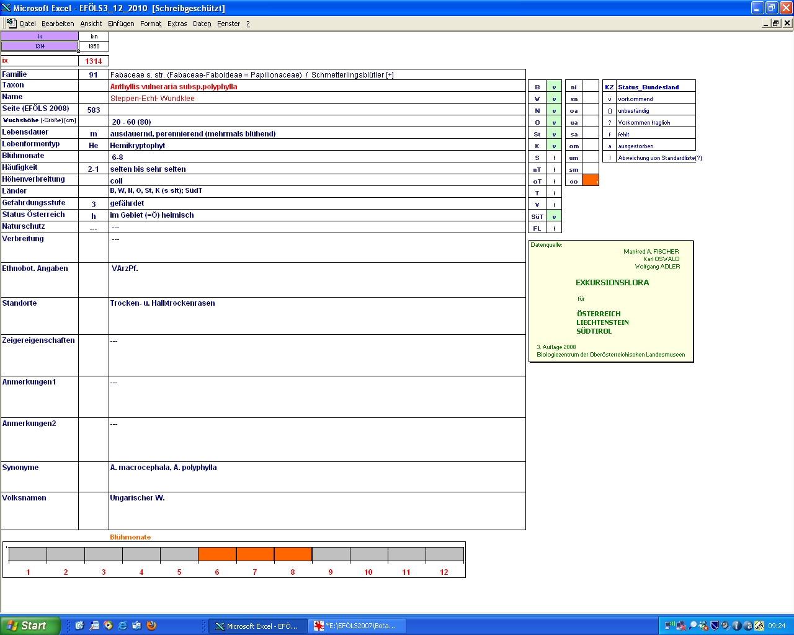Select the cell containing 1850
794x635 pixels.
[94, 46]
